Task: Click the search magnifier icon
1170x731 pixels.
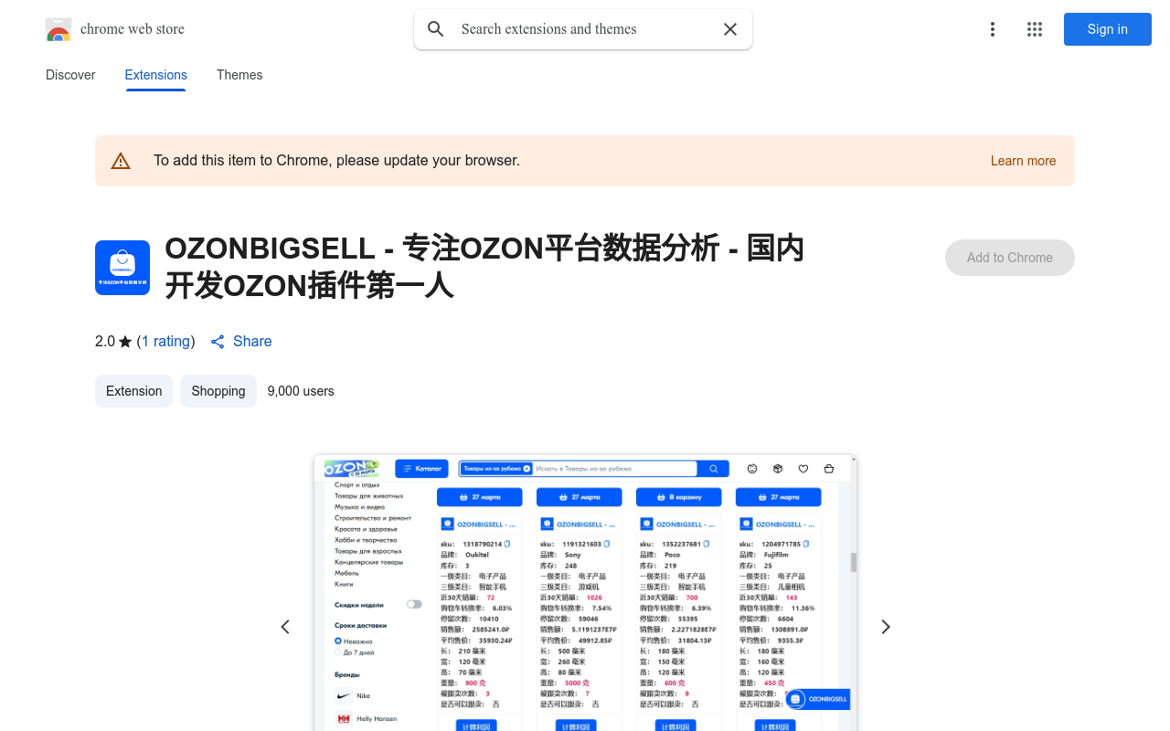Action: click(x=436, y=29)
